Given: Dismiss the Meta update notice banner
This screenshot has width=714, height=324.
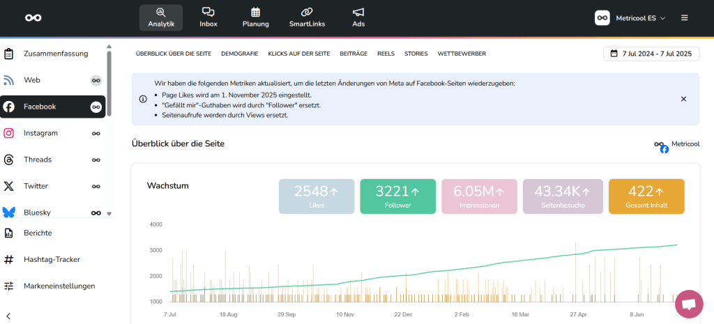Looking at the screenshot, I should tap(683, 99).
